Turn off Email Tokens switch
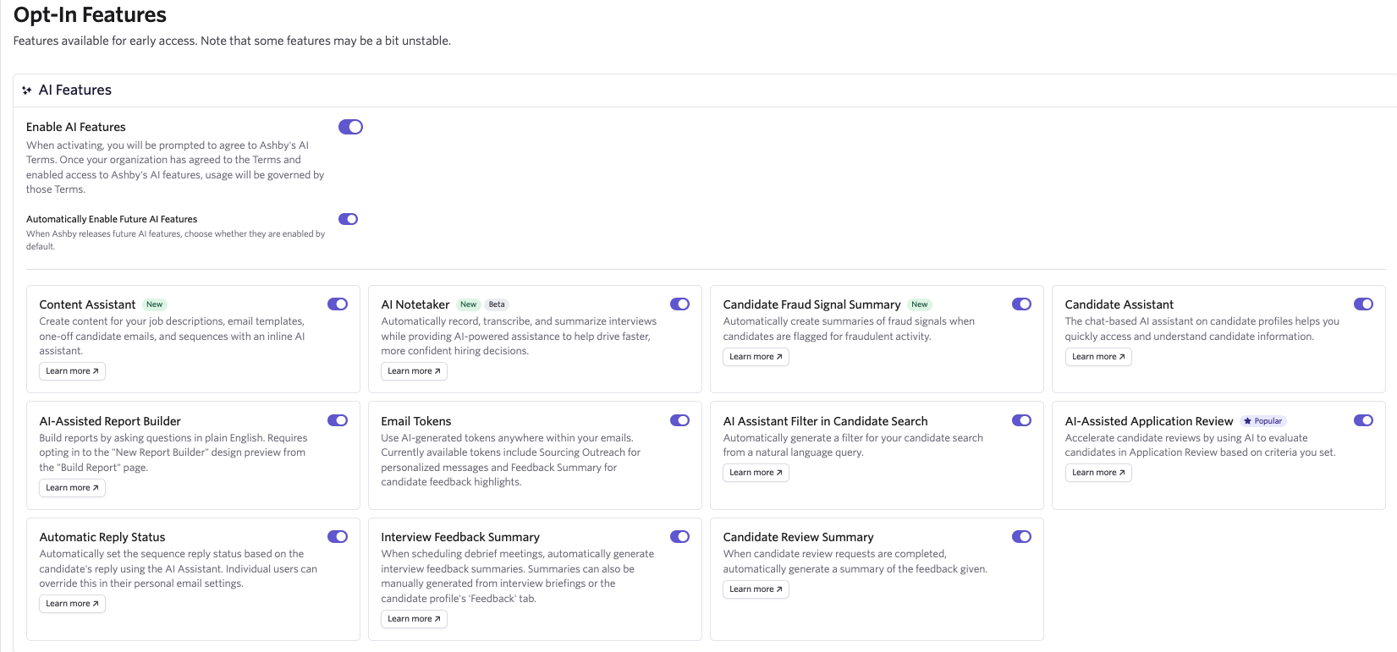Screen dimensions: 1397x652 point(679,420)
